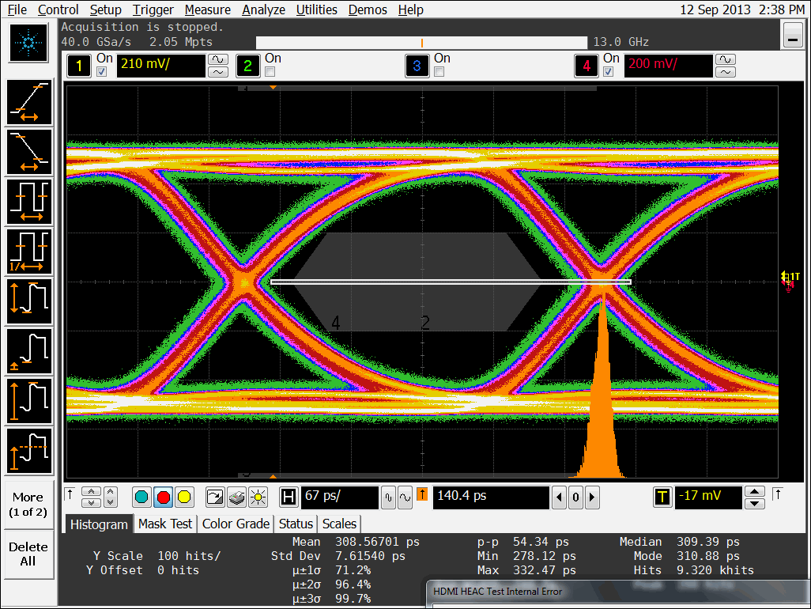Increase channel 1 vertical scale stepper
Image resolution: width=811 pixels, height=609 pixels.
(217, 59)
